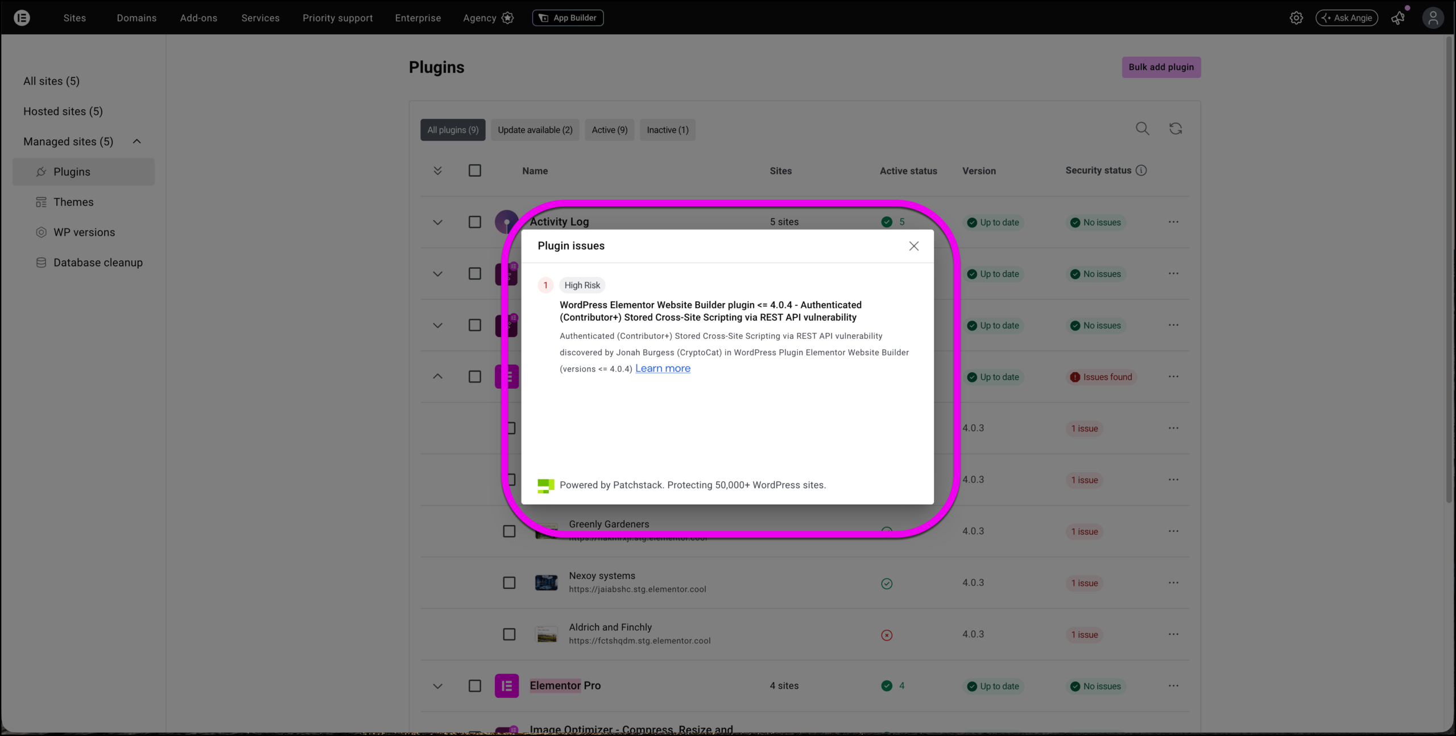This screenshot has width=1456, height=736.
Task: Collapse the Managed sites section chevron
Action: [x=136, y=142]
